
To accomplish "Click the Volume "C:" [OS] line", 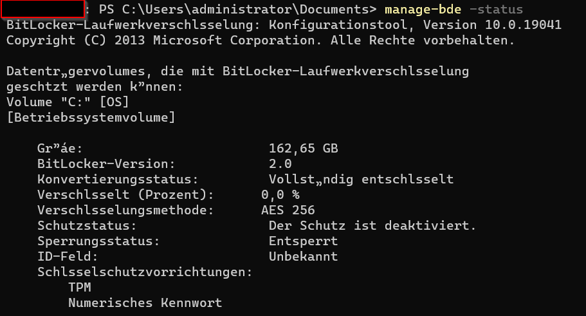I will (68, 102).
